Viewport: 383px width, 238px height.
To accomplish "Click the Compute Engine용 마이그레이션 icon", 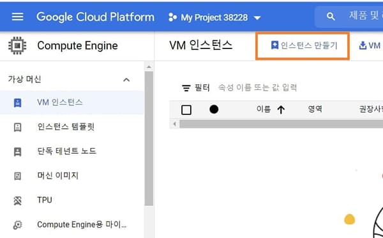I will [x=17, y=225].
